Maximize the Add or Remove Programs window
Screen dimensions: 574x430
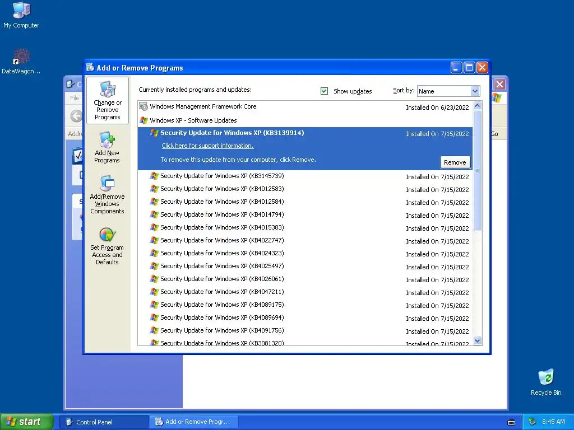click(469, 68)
